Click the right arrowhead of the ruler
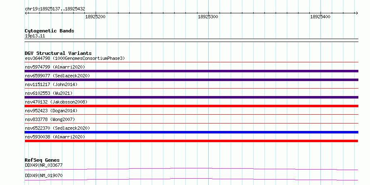Screen dimensions: 370x185 (357, 13)
